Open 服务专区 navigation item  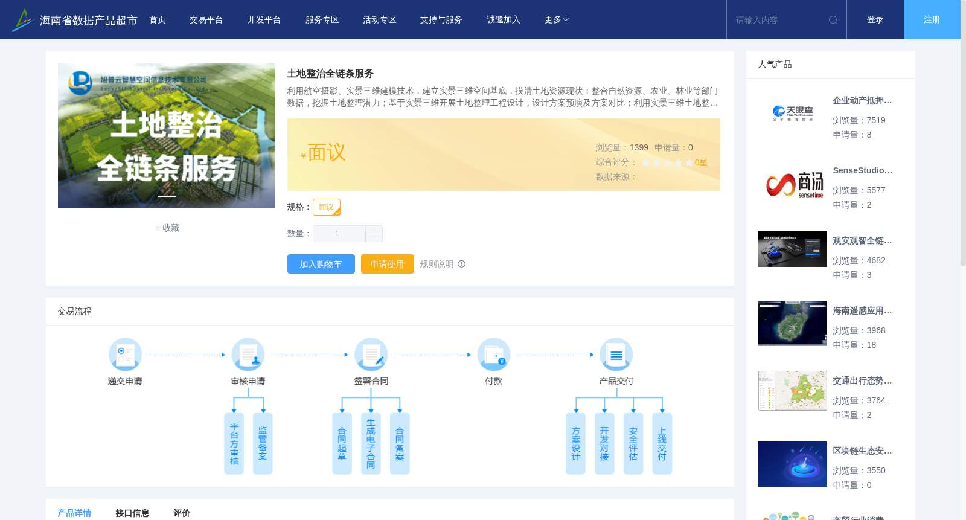[x=322, y=20]
